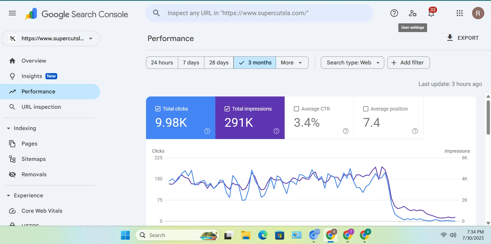Collapse the Experience section
Viewport: 491px width, 244px height.
(8, 196)
